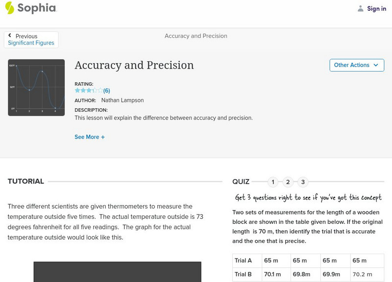
Task: Click the person icon next to Sign in
Action: 362,8
